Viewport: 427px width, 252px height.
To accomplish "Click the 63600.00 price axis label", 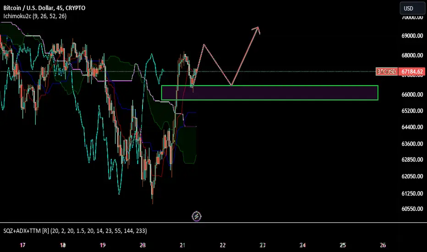I will tap(412, 144).
